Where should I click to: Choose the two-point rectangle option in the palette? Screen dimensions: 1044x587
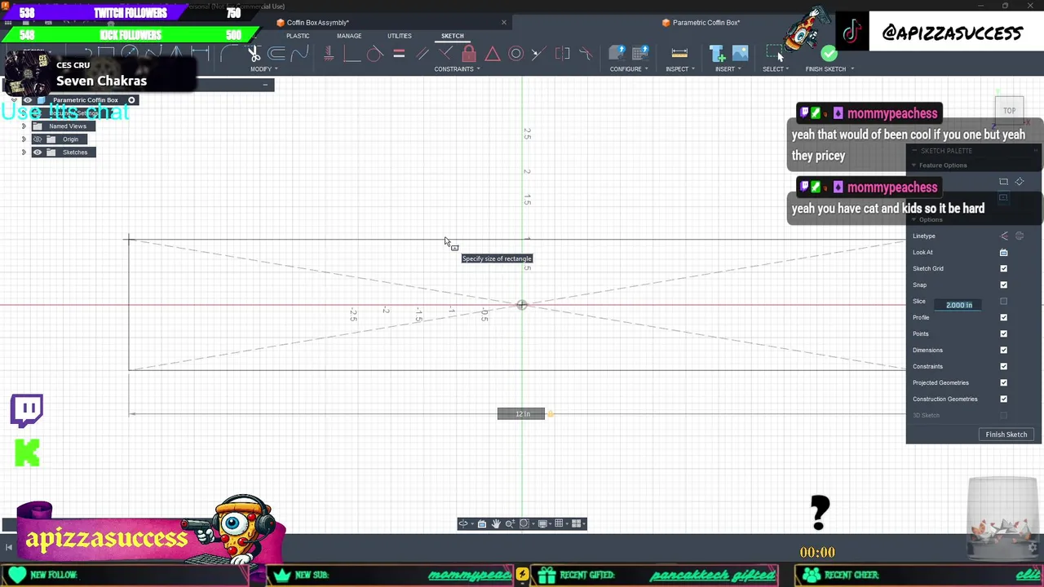(x=1004, y=182)
